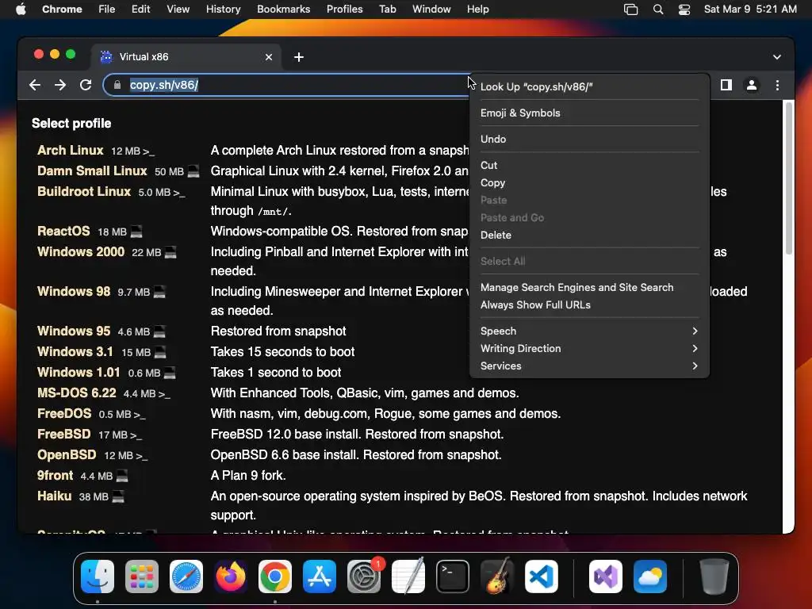Open Control Center in the menu bar
Image resolution: width=812 pixels, height=609 pixels.
[x=684, y=10]
